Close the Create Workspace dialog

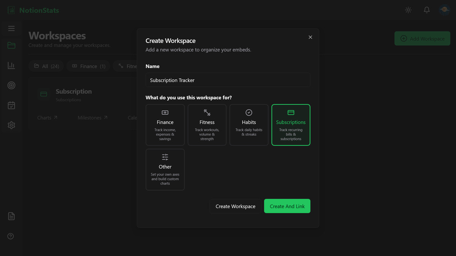[310, 37]
